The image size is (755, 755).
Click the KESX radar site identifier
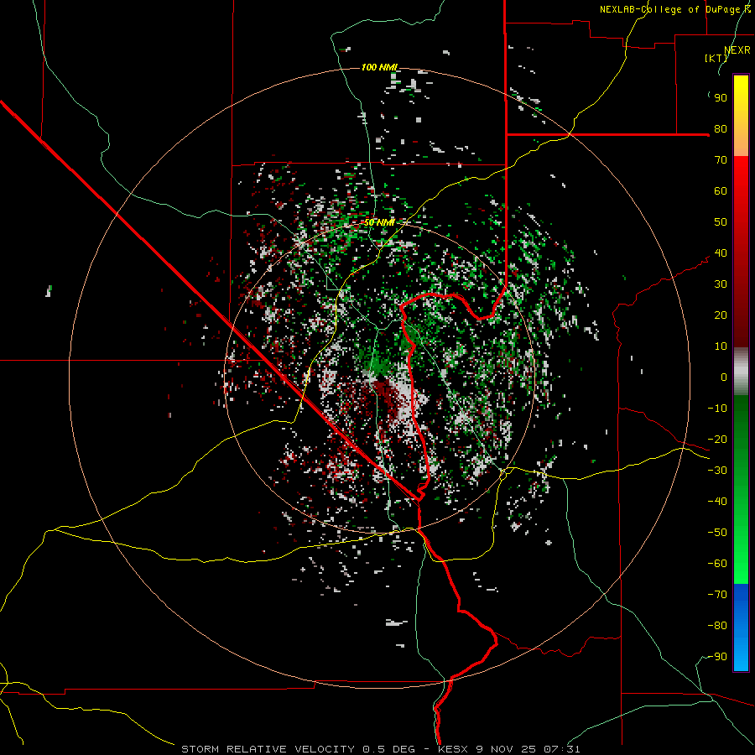point(455,749)
